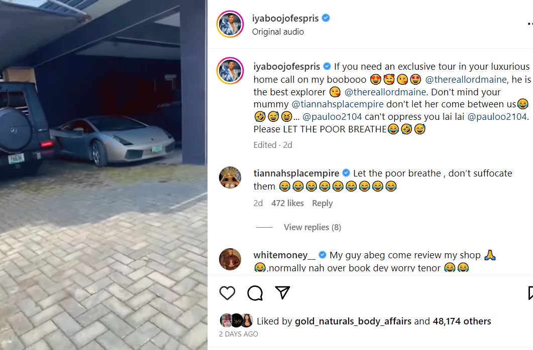Open the Original audio link

click(x=278, y=32)
